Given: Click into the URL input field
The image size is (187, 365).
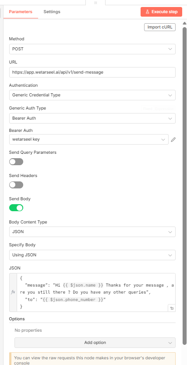Looking at the screenshot, I should (92, 72).
